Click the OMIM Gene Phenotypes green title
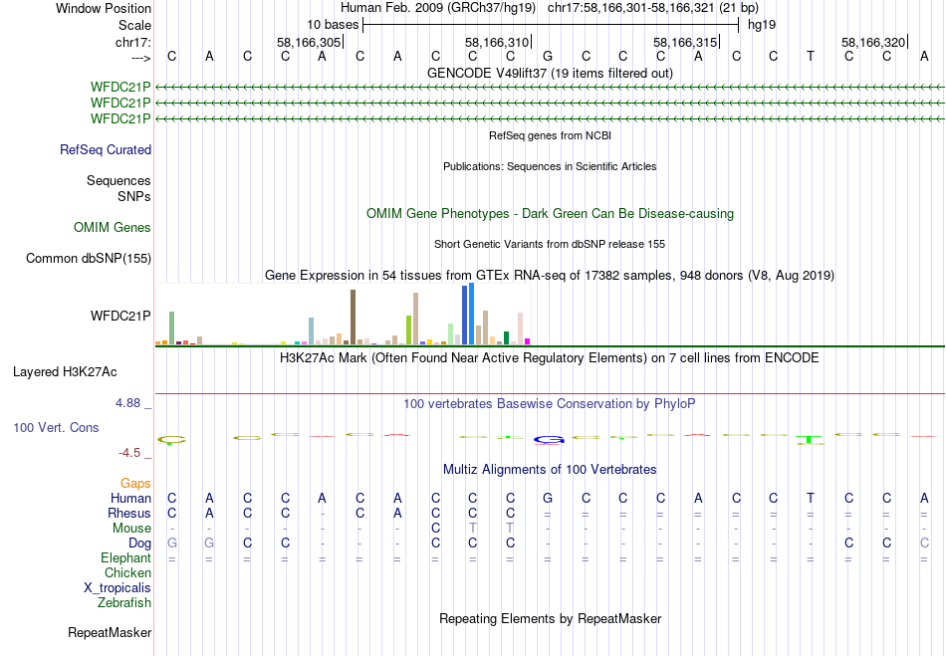946x656 pixels. (x=550, y=213)
